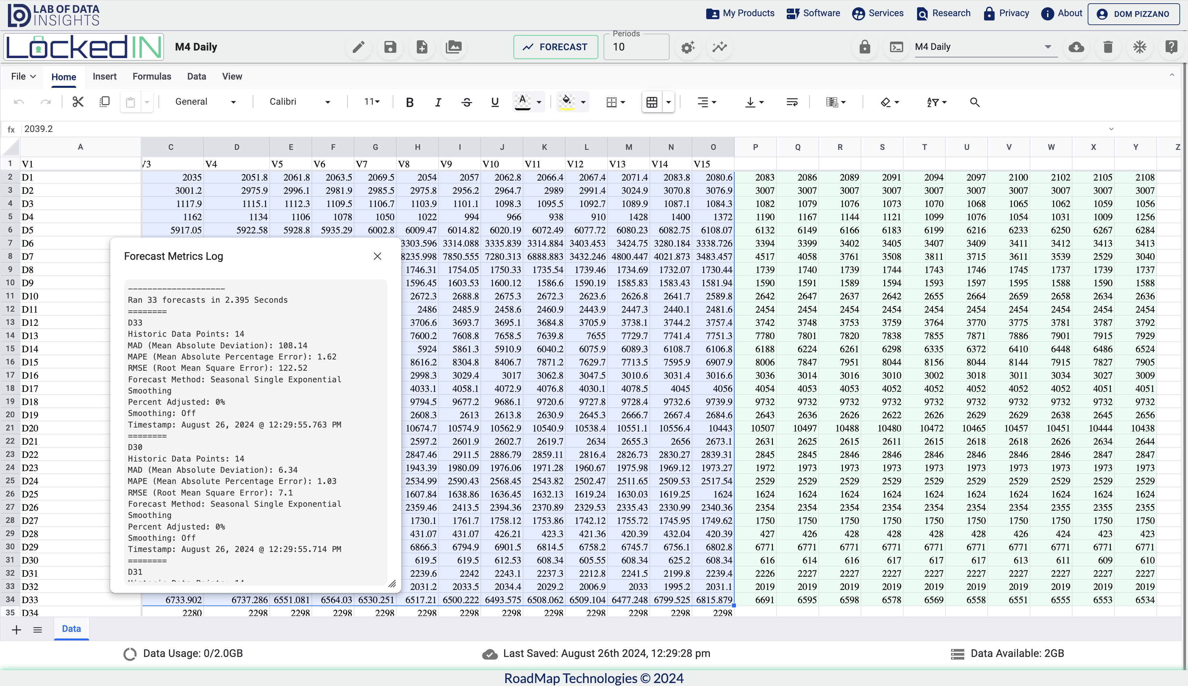
Task: Cut selection with scissors icon
Action: pyautogui.click(x=78, y=102)
